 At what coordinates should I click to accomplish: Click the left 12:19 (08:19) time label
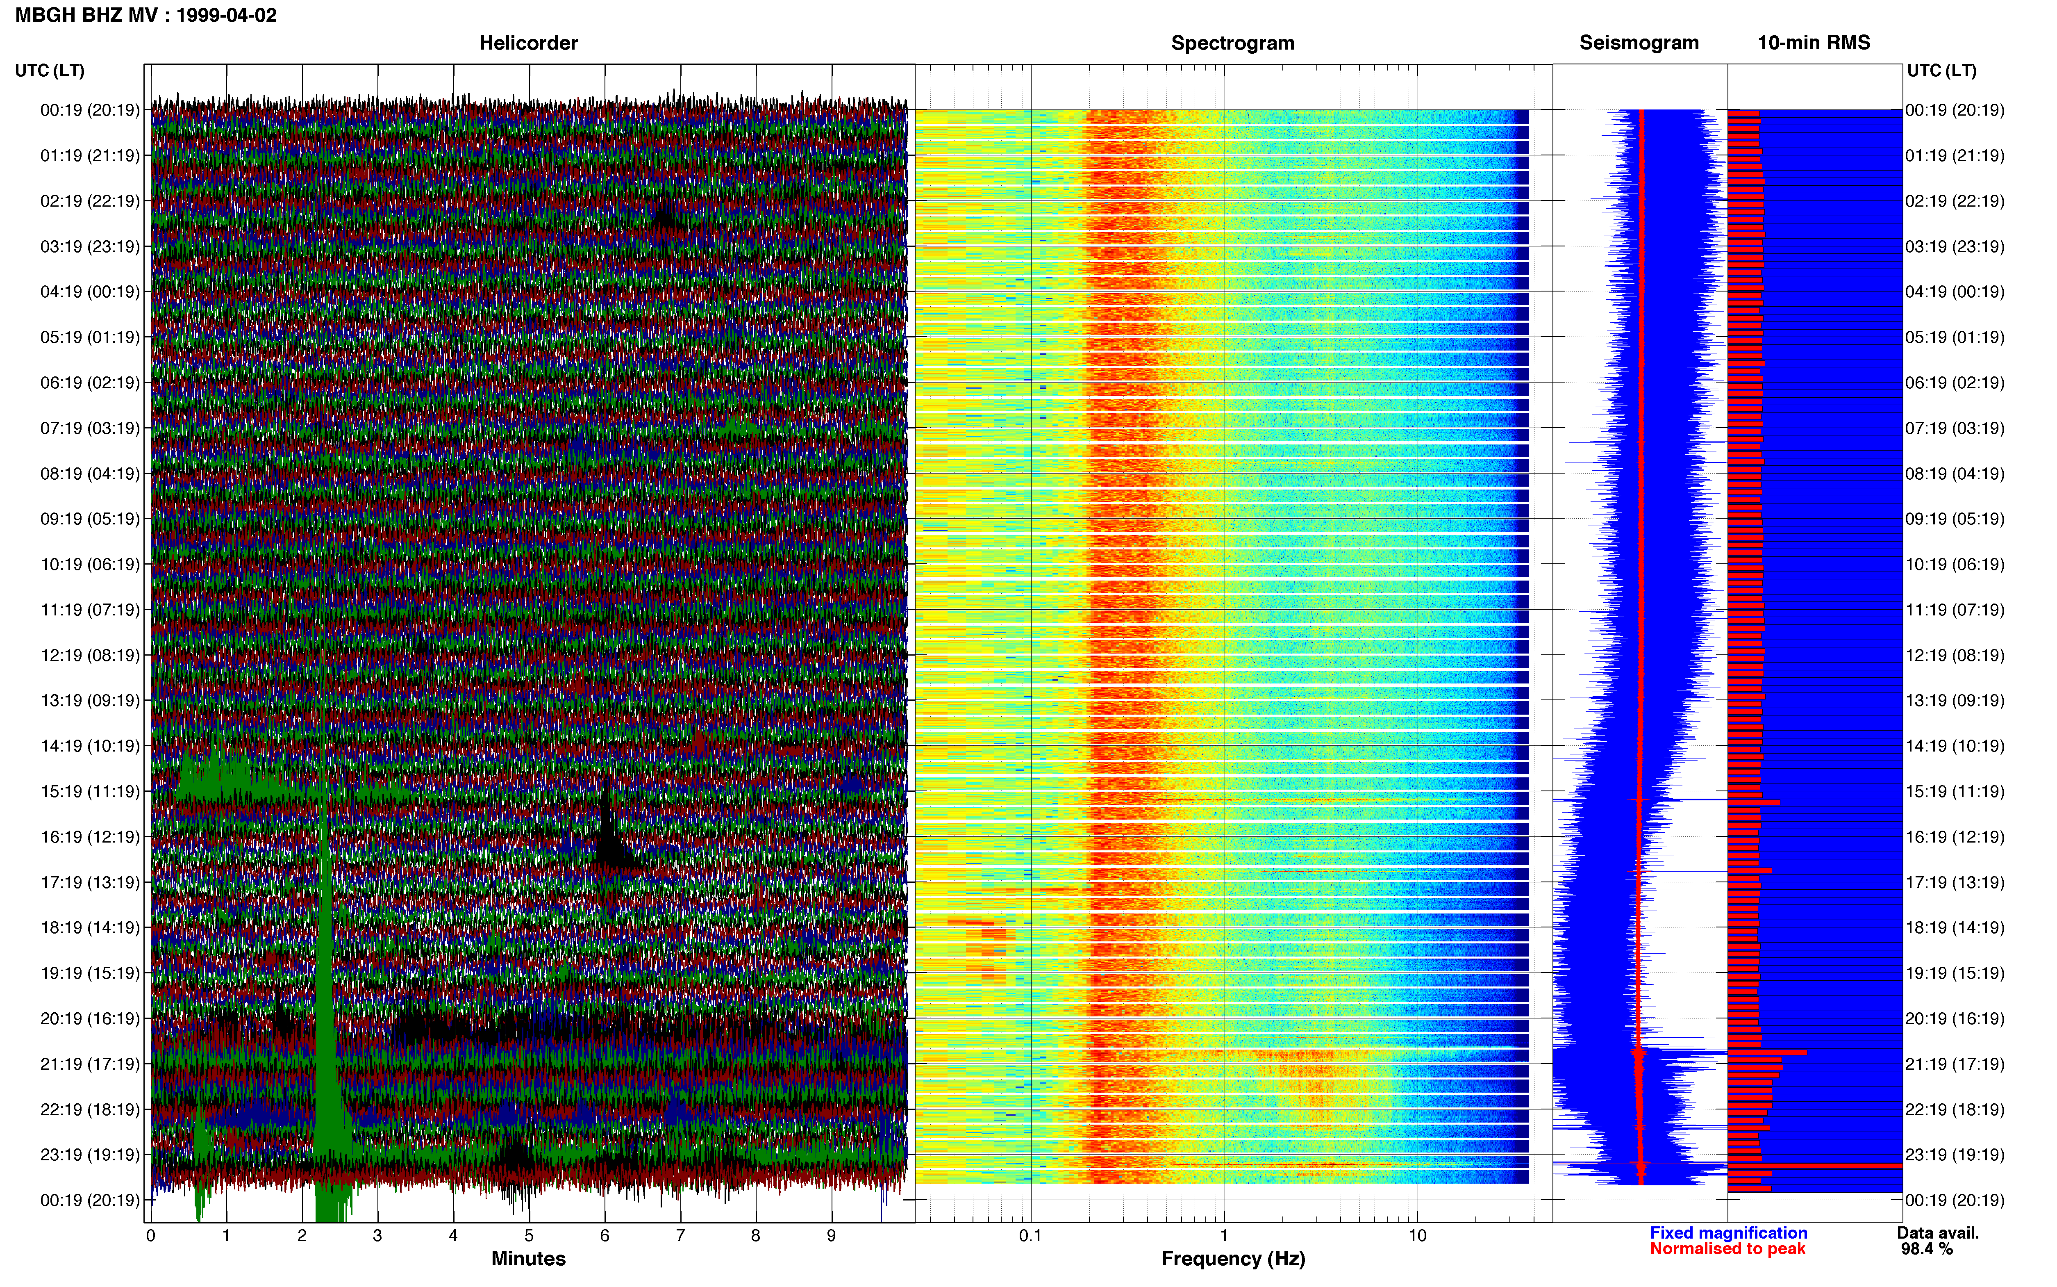point(90,656)
